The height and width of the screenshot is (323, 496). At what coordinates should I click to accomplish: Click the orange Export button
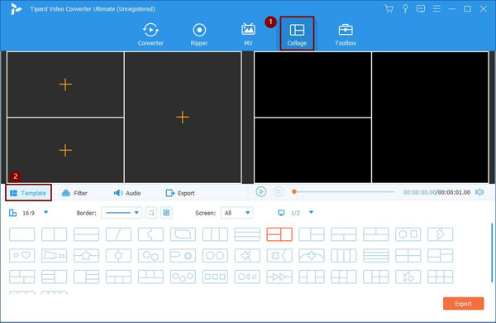tap(463, 304)
